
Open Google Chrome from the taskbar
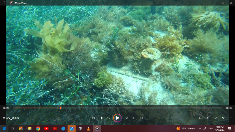pyautogui.click(x=38, y=128)
